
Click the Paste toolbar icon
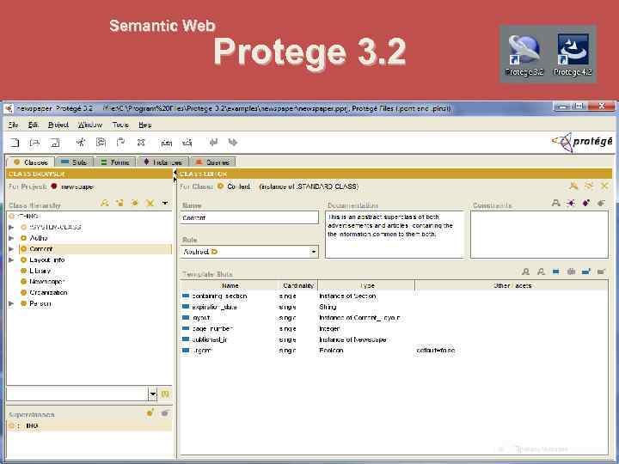tap(121, 143)
